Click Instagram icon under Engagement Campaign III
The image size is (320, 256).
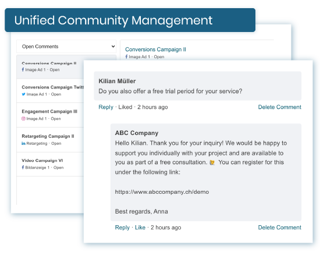(x=23, y=119)
